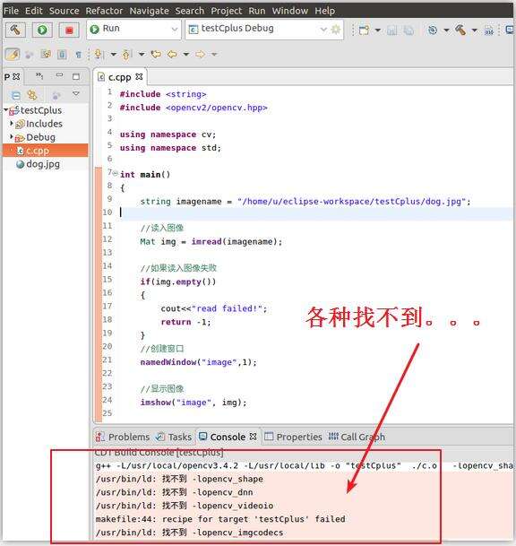Open the Properties tab
Screen dimensions: 516x546
pos(293,437)
